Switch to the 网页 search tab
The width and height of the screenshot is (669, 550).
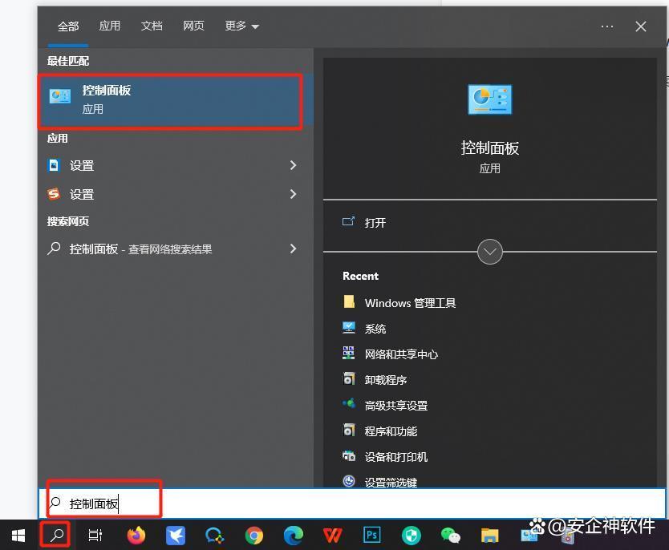coord(193,26)
